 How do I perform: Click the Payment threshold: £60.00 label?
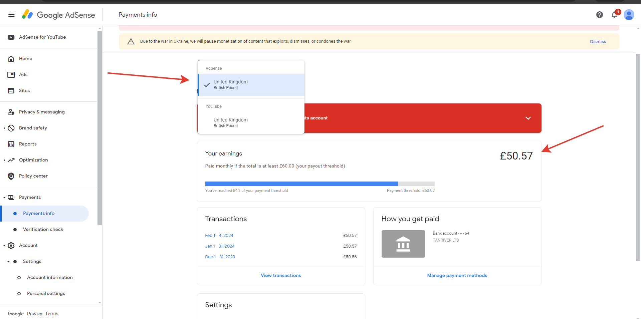[x=411, y=191]
